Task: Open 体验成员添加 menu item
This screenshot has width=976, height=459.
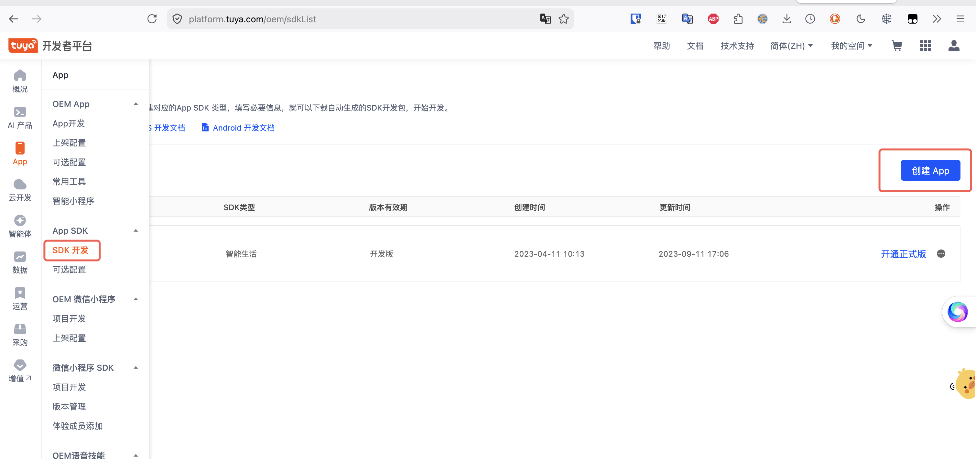Action: pyautogui.click(x=77, y=426)
